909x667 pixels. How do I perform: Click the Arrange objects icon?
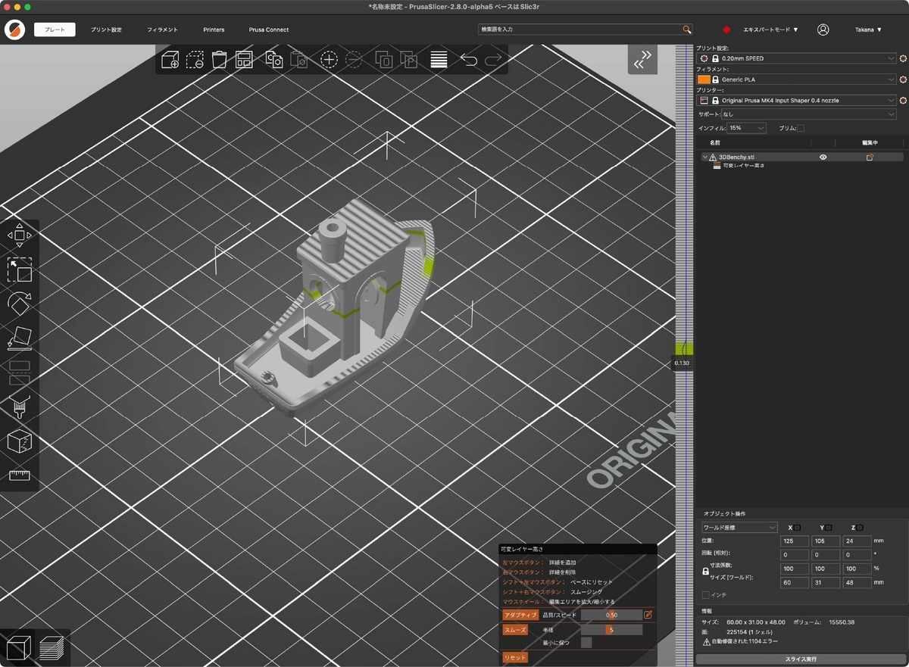point(244,60)
